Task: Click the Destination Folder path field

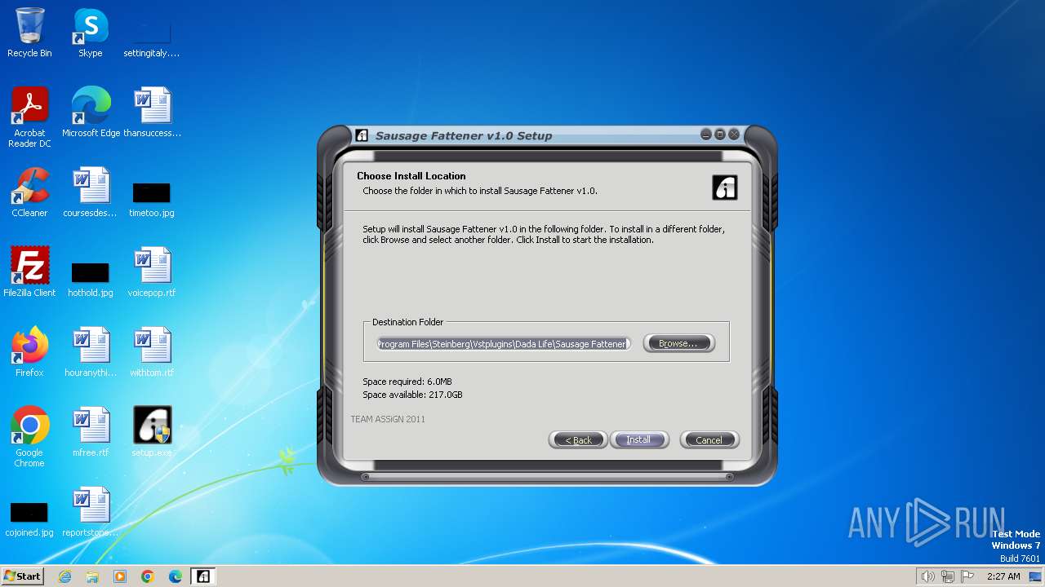Action: tap(503, 344)
